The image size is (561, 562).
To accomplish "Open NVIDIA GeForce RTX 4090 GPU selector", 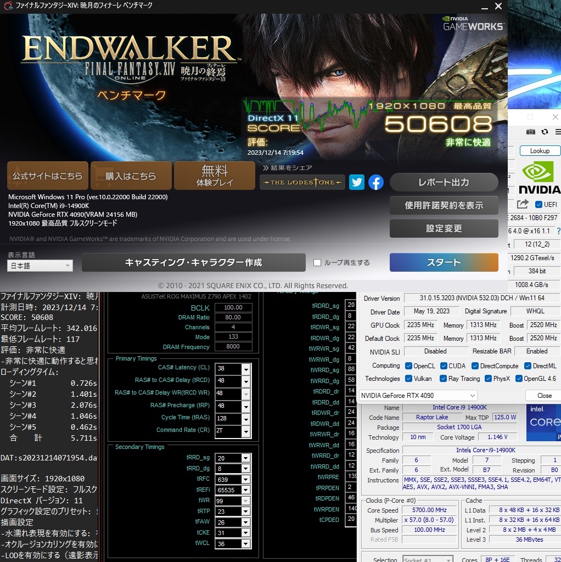I will 418,395.
